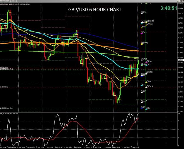This screenshot has height=149, width=184.
Task: Select the pQL3 level label
Action: (148, 64)
